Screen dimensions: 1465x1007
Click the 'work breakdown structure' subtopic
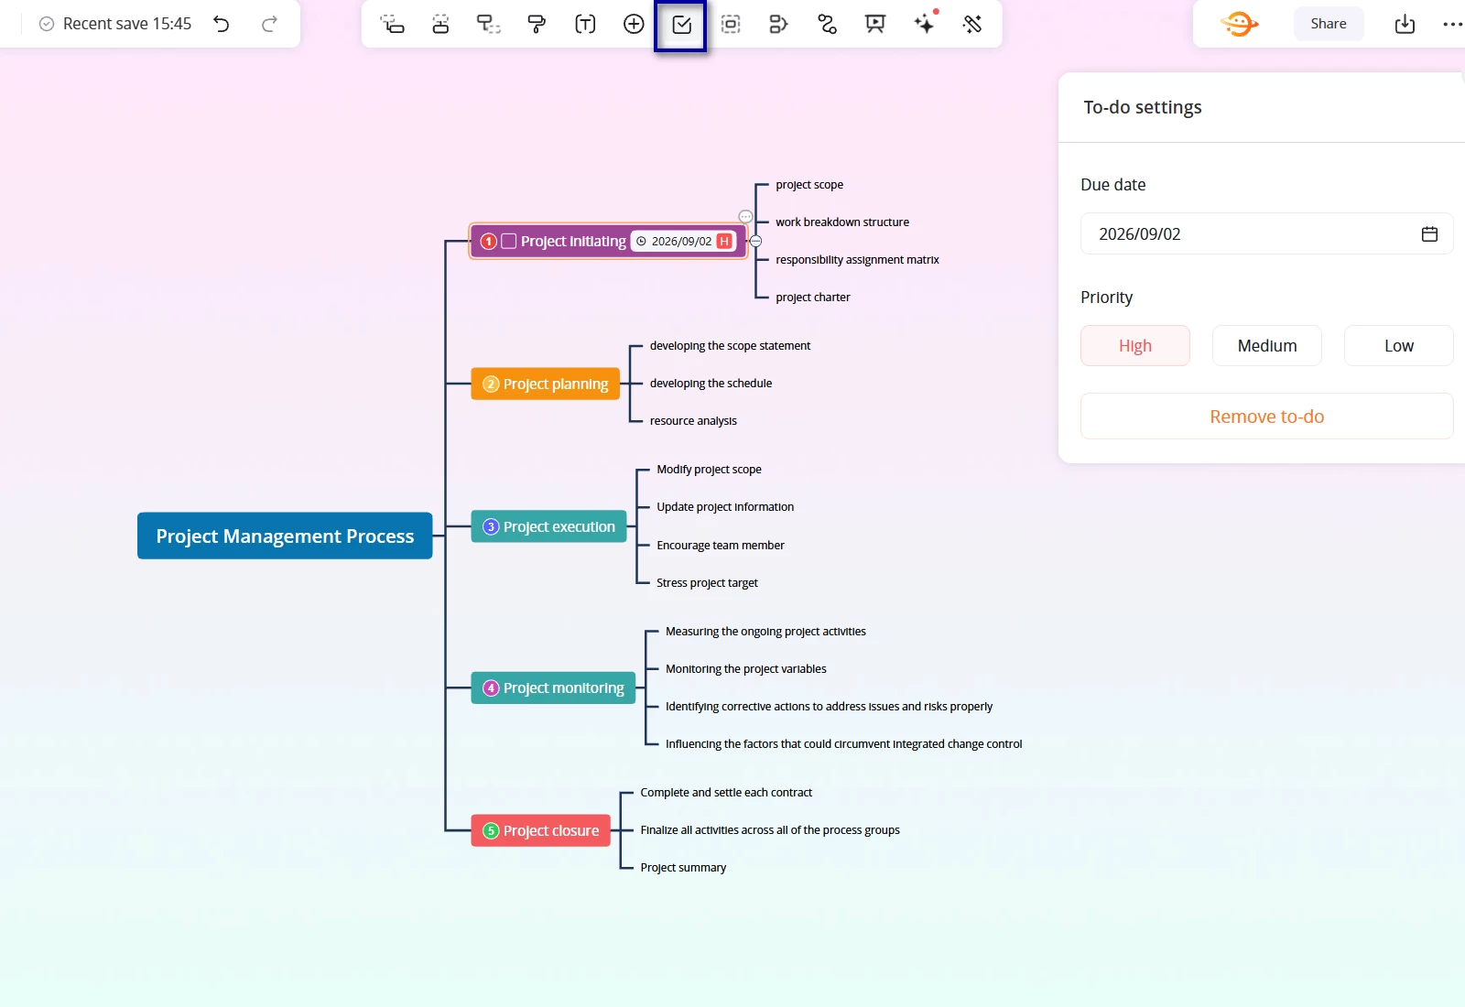coord(842,222)
